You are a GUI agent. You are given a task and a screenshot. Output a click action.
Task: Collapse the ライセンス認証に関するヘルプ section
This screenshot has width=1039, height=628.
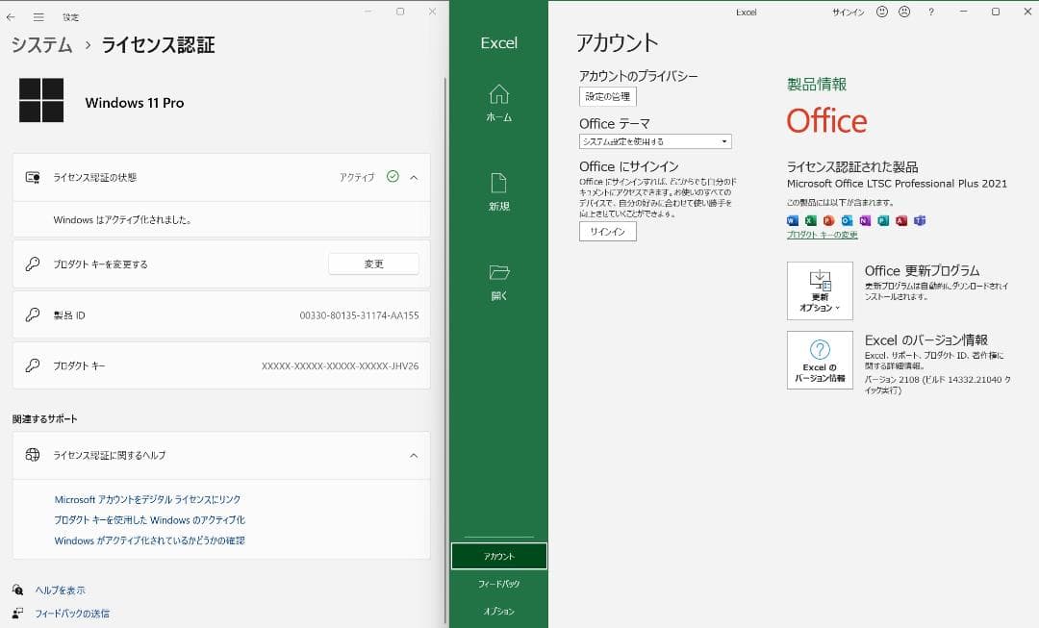[413, 455]
